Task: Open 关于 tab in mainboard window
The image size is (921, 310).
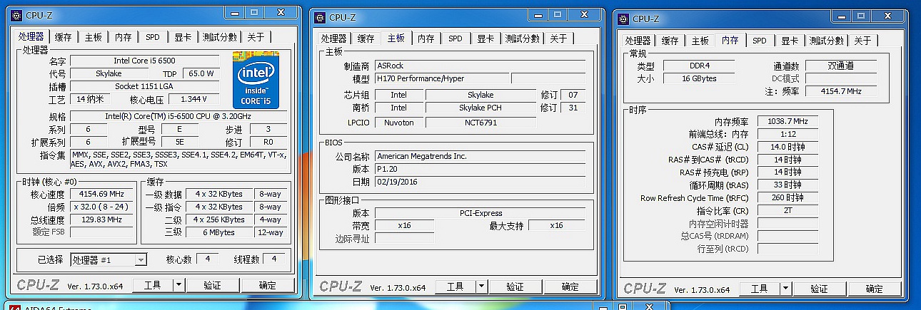Action: pos(558,38)
